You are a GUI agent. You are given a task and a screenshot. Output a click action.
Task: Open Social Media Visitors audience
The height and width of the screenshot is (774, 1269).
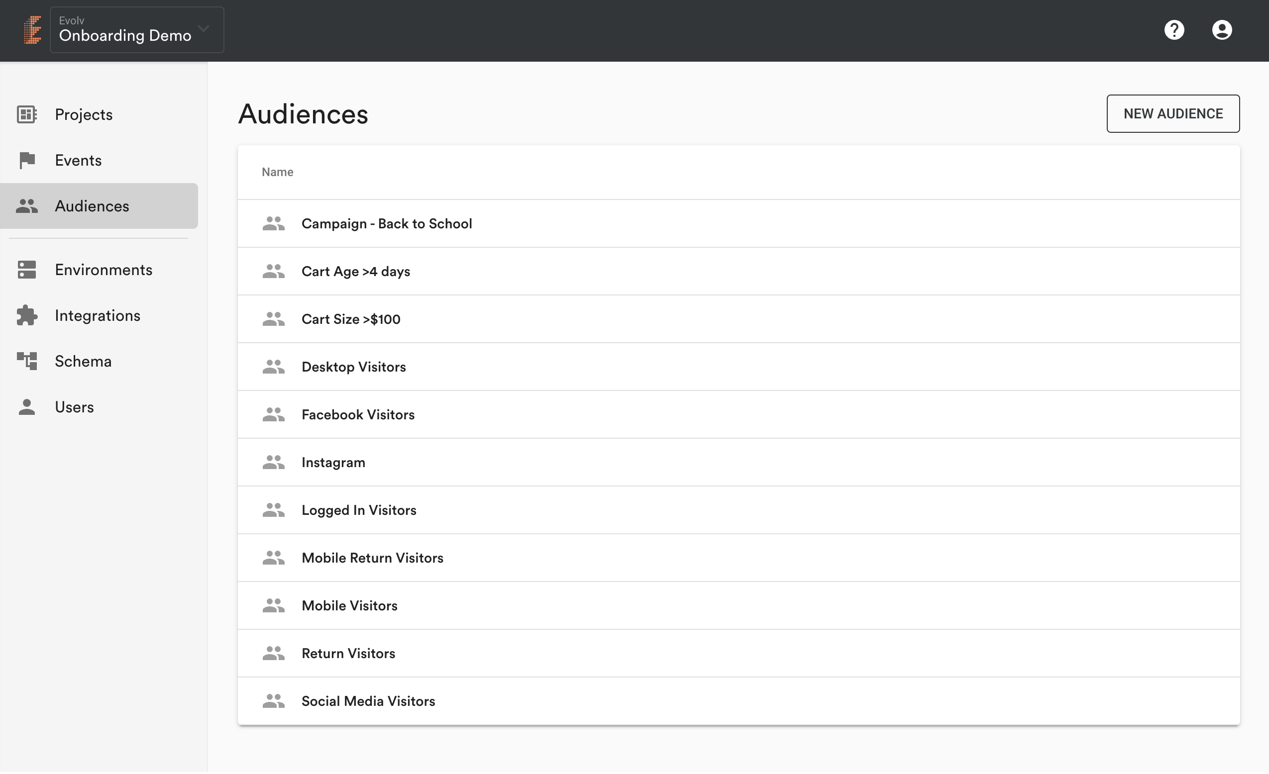point(368,702)
